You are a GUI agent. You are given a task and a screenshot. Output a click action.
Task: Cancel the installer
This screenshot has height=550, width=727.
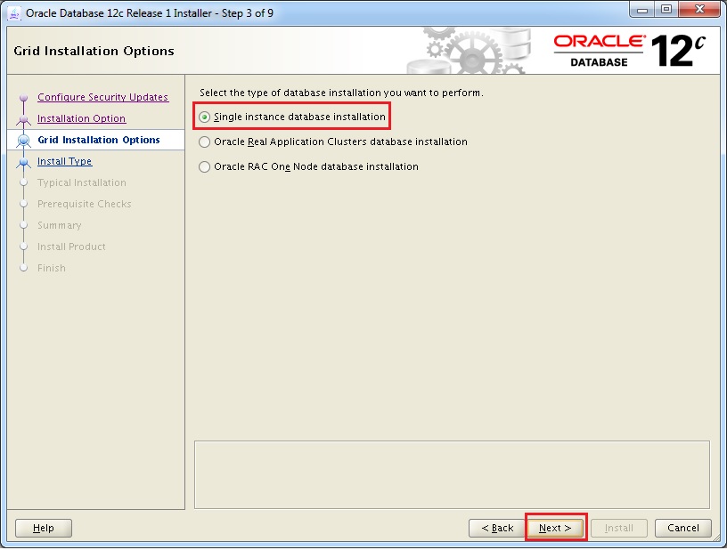click(683, 528)
